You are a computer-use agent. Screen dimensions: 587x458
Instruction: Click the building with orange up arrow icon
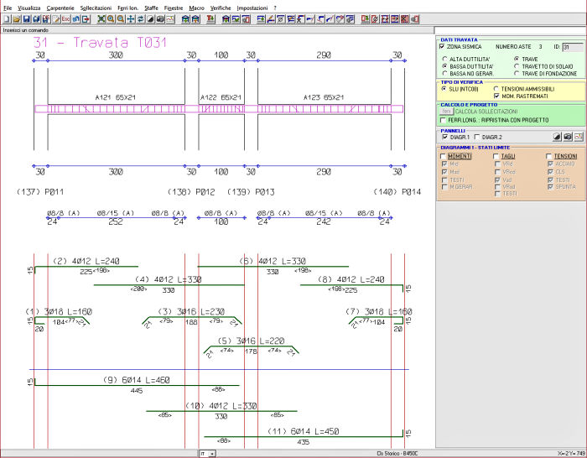coord(195,19)
